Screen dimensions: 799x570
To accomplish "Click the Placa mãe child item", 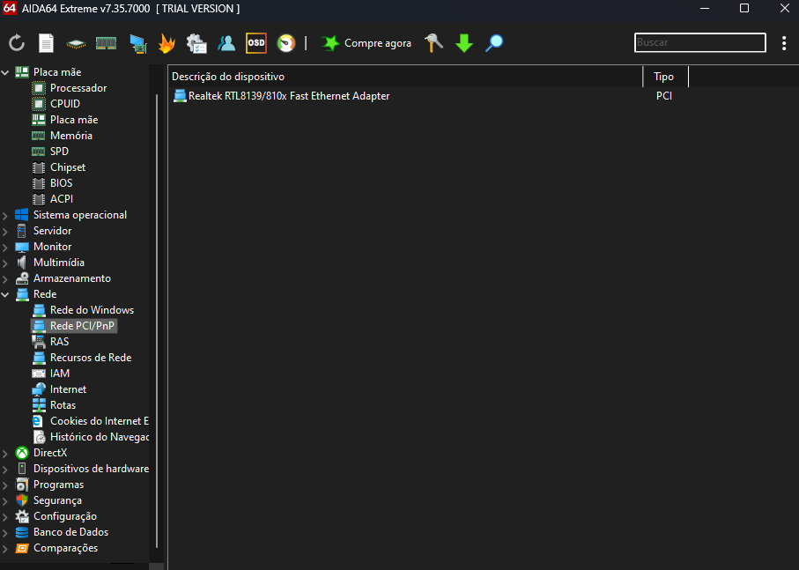I will pos(74,120).
